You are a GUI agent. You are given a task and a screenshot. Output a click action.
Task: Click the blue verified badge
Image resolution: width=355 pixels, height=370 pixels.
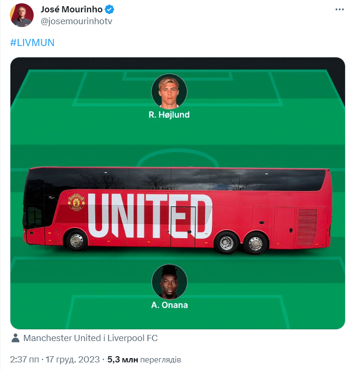109,9
